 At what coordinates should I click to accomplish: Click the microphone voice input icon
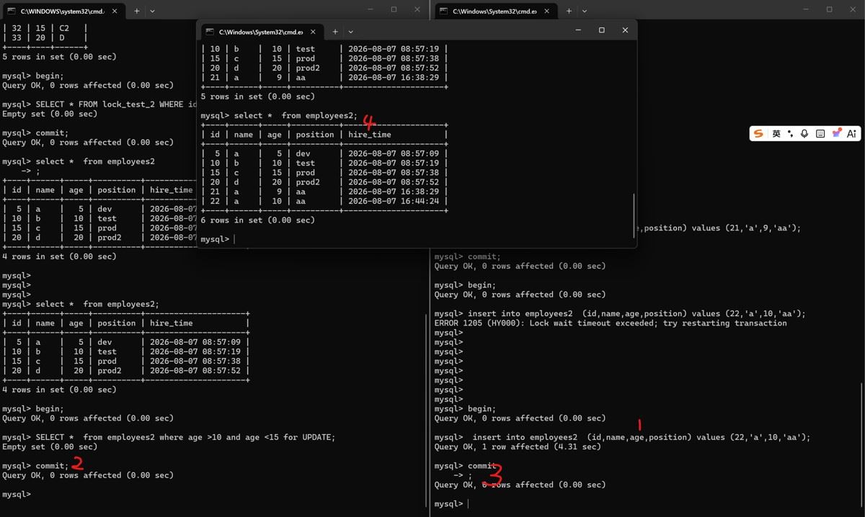coord(804,133)
